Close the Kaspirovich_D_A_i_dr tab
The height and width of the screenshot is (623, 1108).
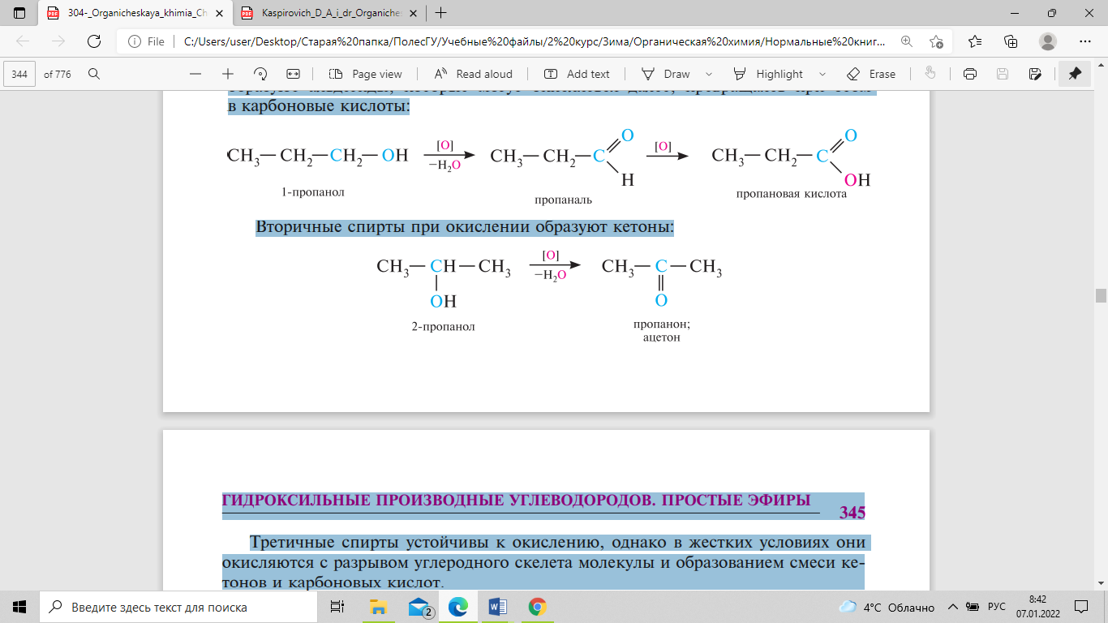pyautogui.click(x=411, y=13)
